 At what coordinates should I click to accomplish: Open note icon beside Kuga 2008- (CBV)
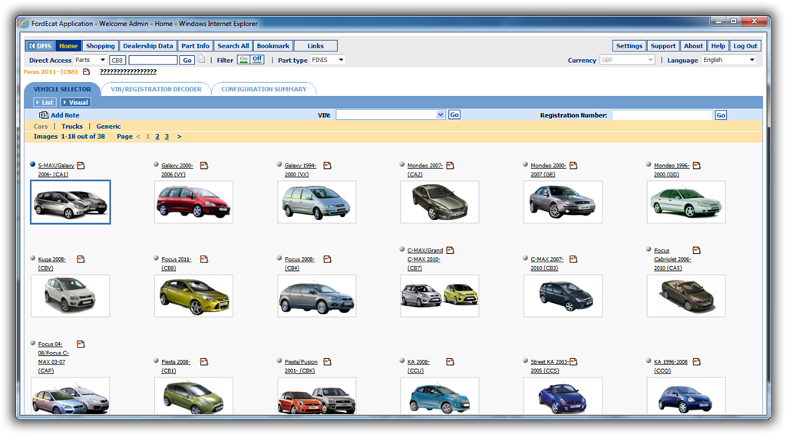pos(81,259)
